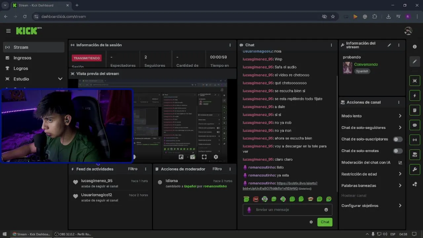Click the picture-in-picture icon on stream preview

click(x=181, y=157)
